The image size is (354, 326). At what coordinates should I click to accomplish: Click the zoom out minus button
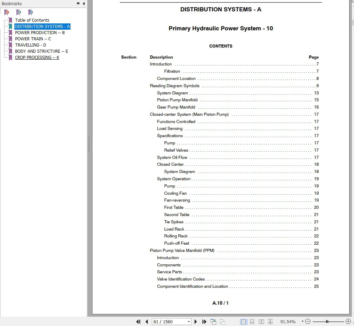(x=308, y=322)
